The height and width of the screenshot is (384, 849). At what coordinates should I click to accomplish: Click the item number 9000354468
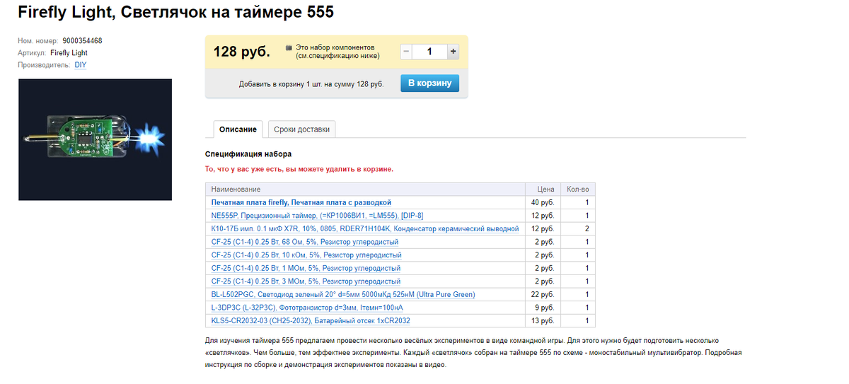pos(82,41)
